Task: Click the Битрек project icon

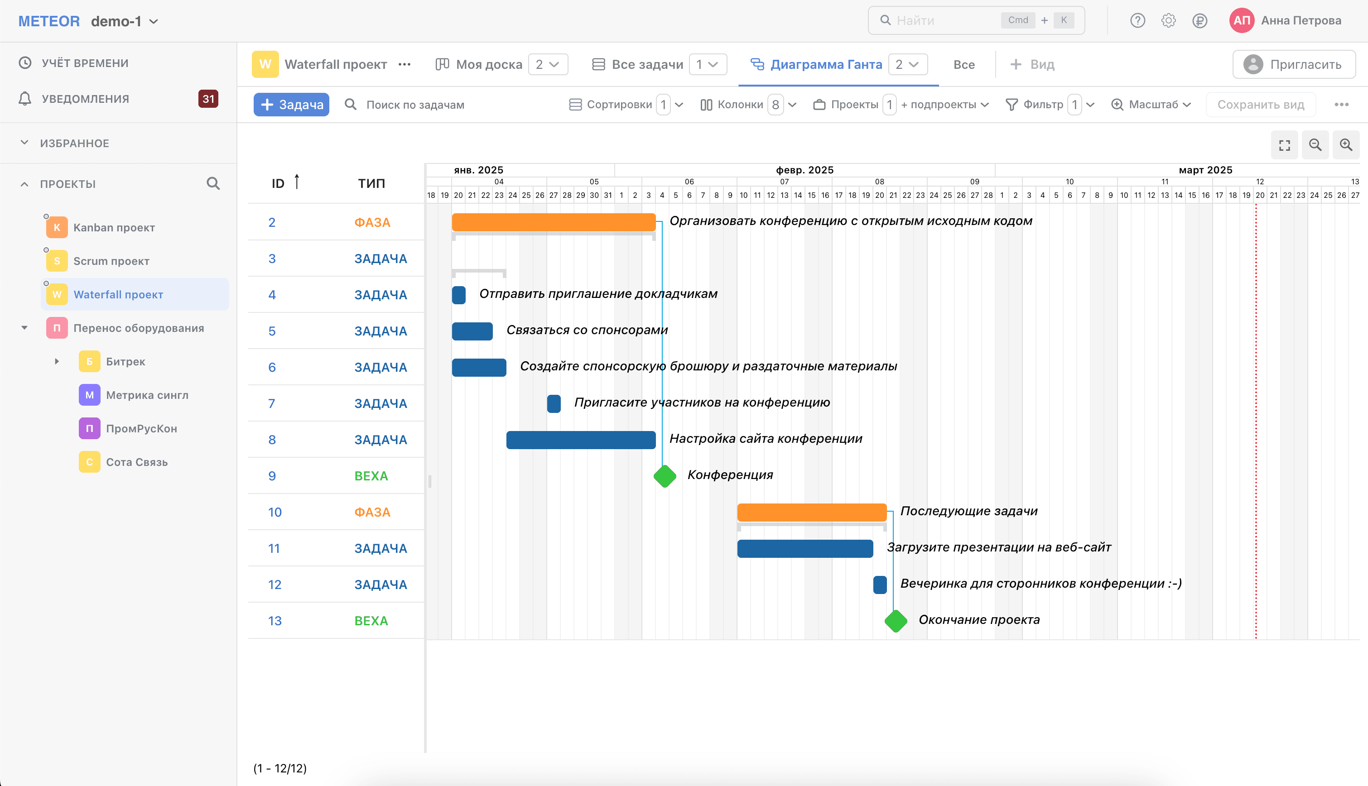Action: pyautogui.click(x=90, y=361)
